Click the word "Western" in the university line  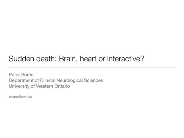[x=45, y=86]
